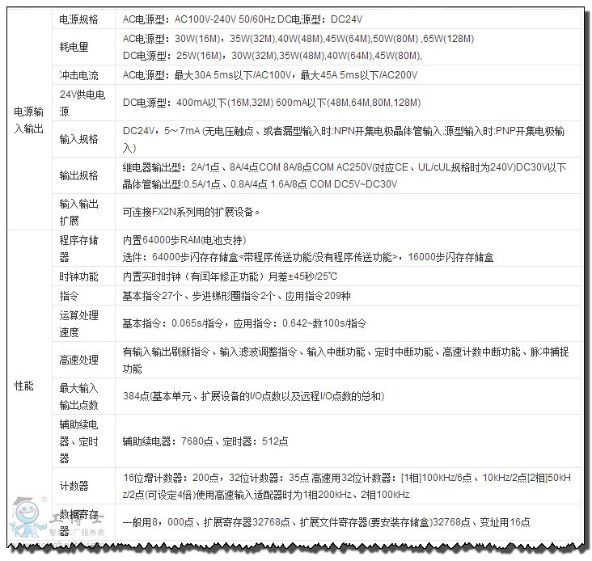Click the 24V供电电源 row label
The height and width of the screenshot is (561, 592).
click(82, 103)
